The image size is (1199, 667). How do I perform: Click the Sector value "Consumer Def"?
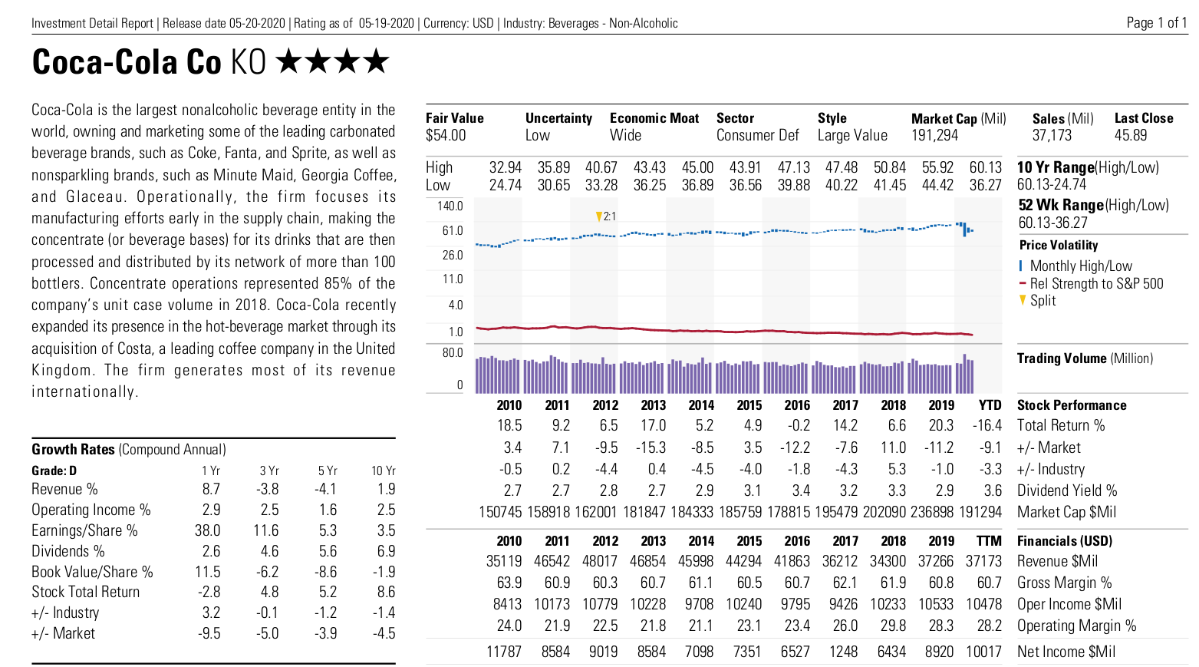758,135
